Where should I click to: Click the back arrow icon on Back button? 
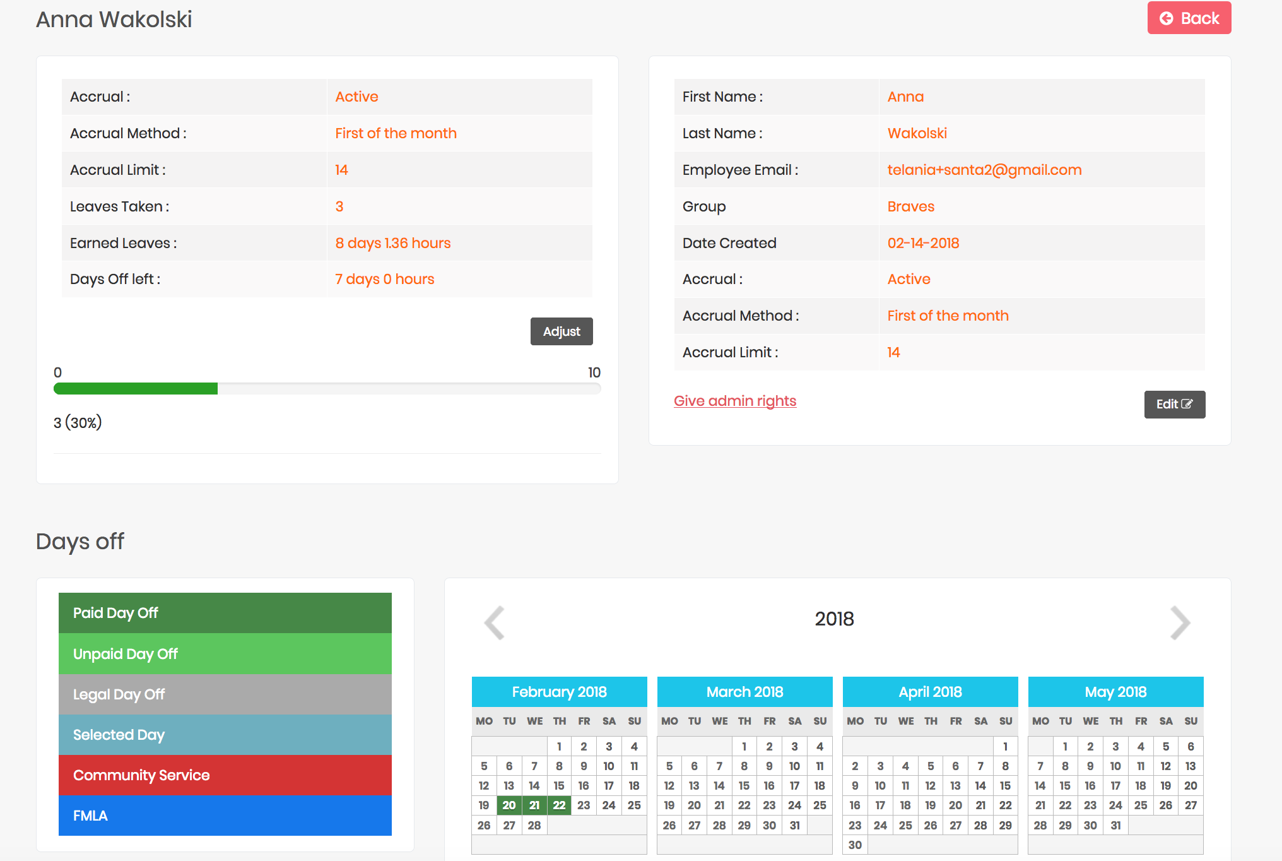point(1166,18)
